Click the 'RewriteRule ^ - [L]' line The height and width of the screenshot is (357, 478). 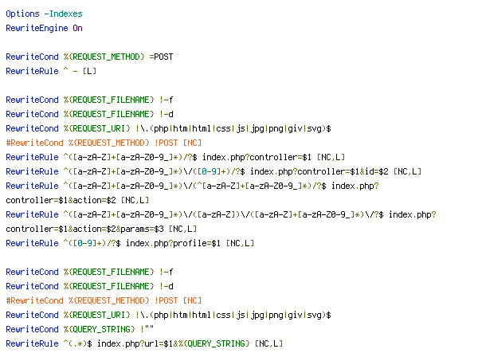[51, 71]
